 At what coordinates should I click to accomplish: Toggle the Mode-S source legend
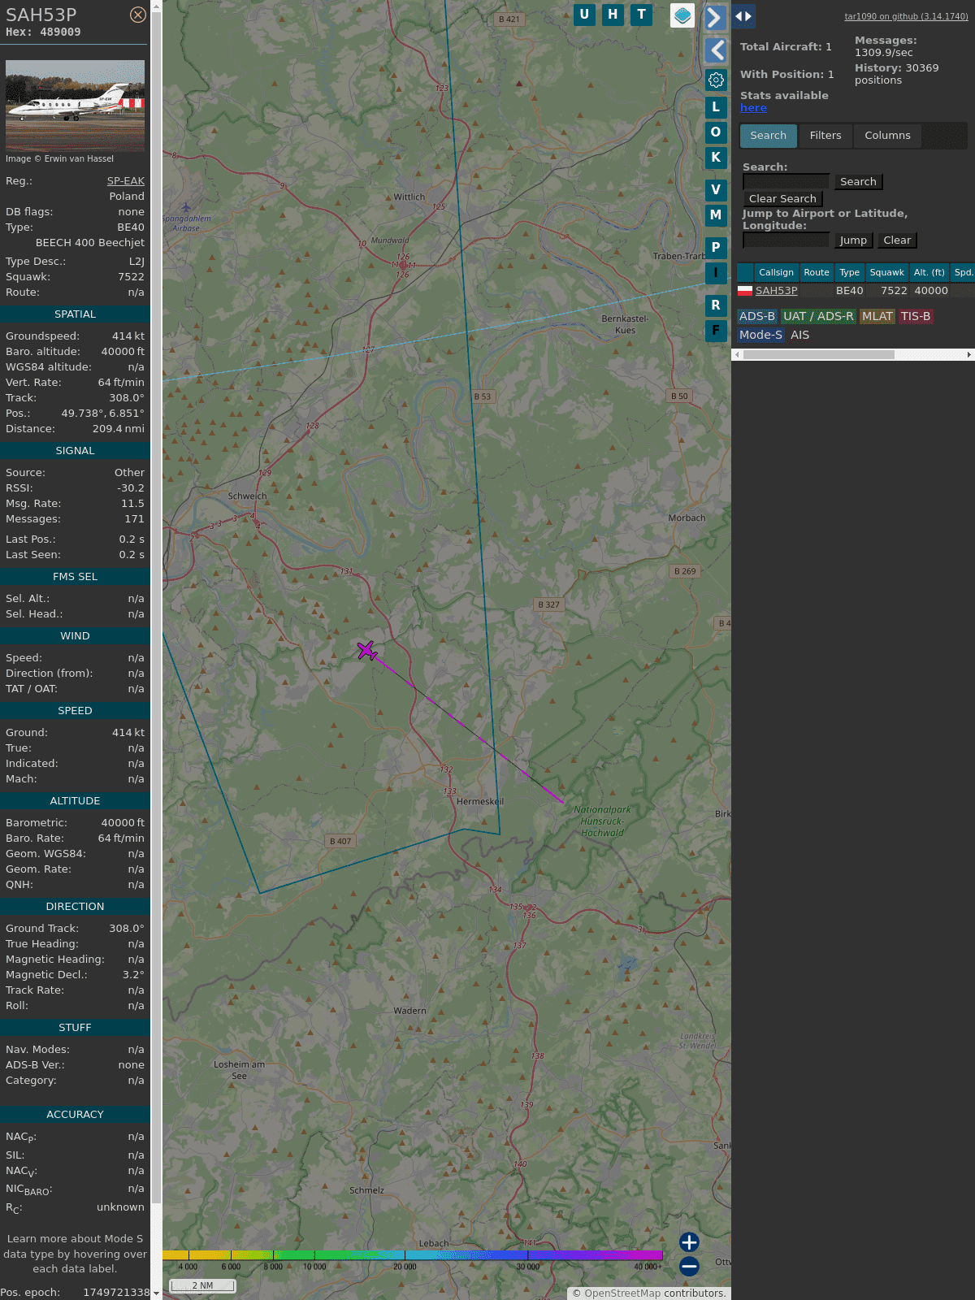(x=760, y=336)
